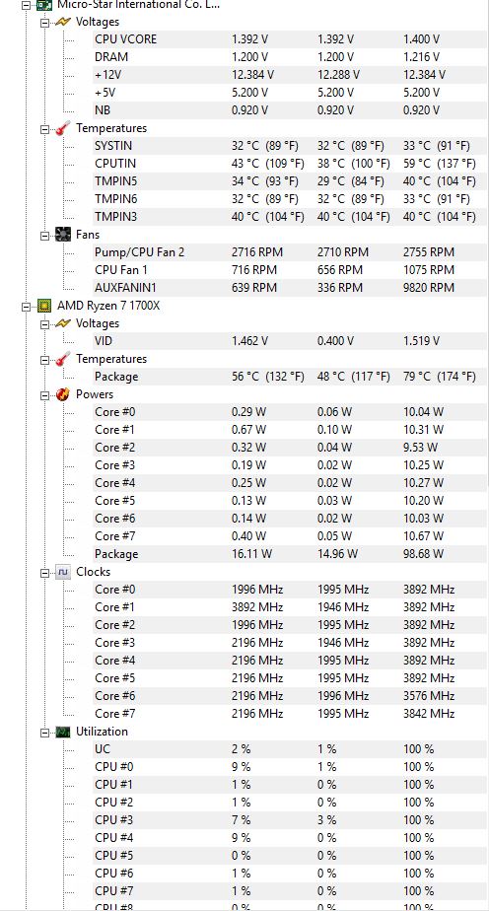Click the flame icon beside Powers

click(62, 394)
